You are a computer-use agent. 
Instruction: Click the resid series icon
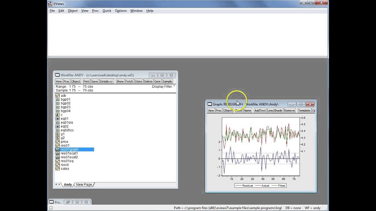(58, 165)
